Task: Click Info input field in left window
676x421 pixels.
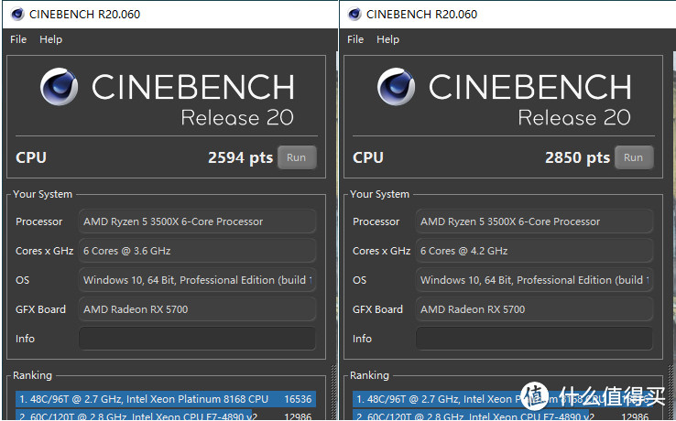Action: click(x=197, y=339)
